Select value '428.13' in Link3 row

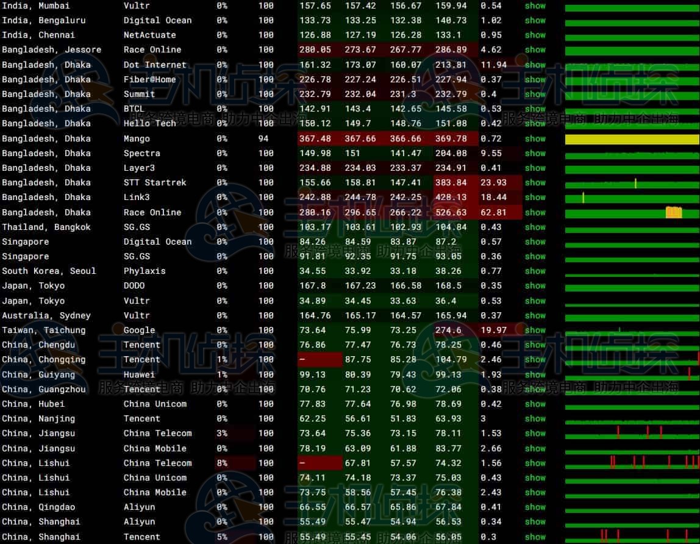tap(451, 198)
